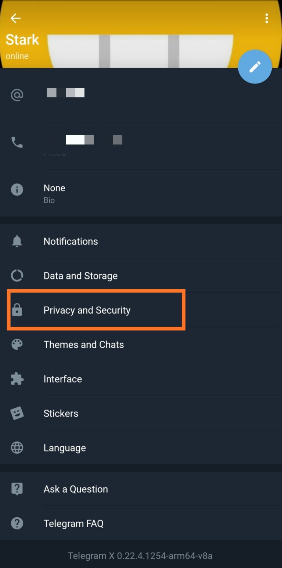Open Telegram FAQ
Screen dimensions: 282x568
pos(141,524)
